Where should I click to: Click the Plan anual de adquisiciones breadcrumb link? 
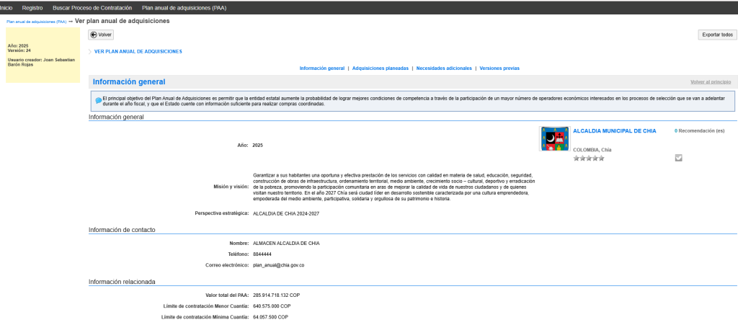click(36, 22)
